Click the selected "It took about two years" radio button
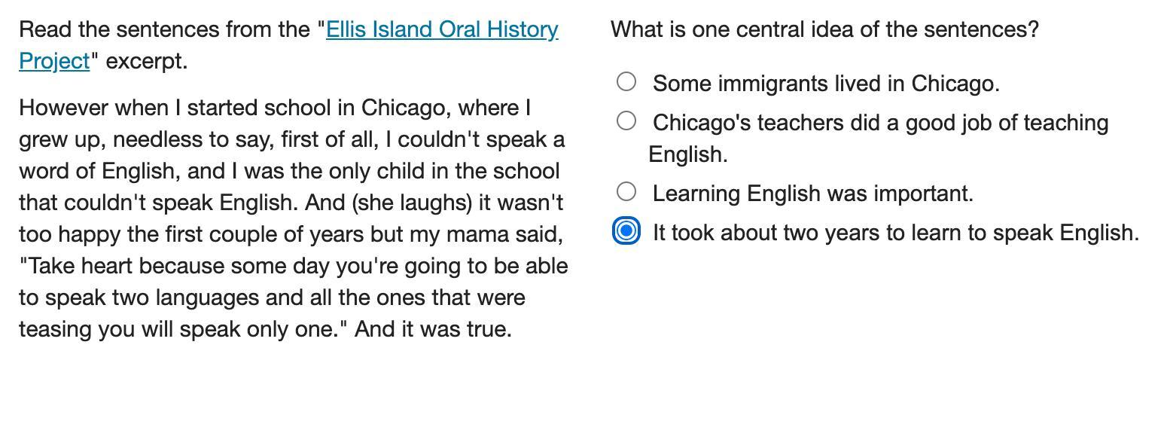 [x=626, y=230]
